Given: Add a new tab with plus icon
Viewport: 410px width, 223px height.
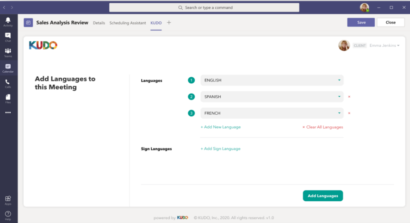Looking at the screenshot, I should 169,23.
